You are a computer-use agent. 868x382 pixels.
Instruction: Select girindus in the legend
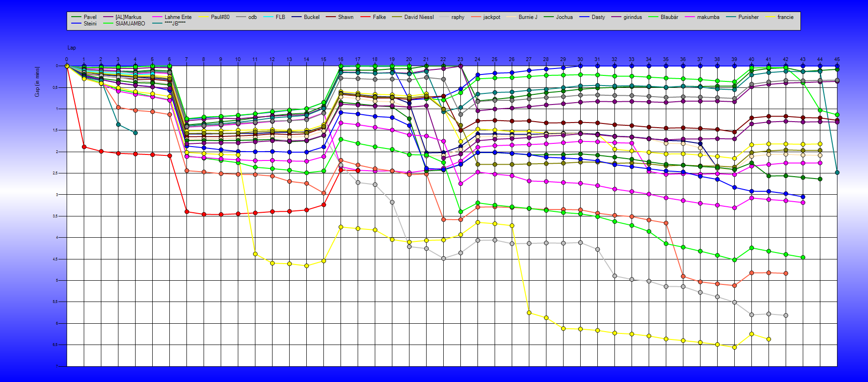tap(632, 17)
